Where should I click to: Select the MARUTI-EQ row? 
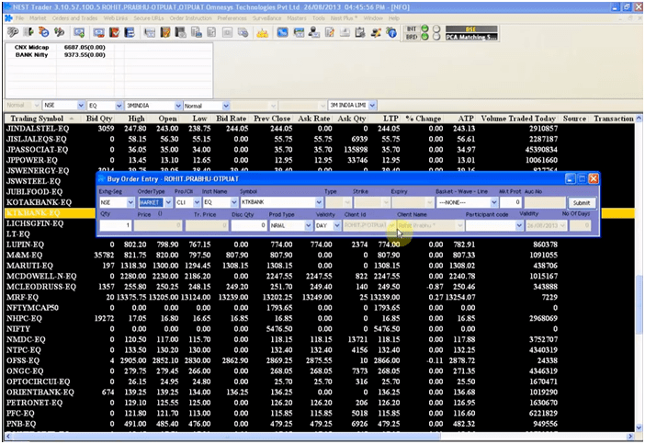point(319,266)
